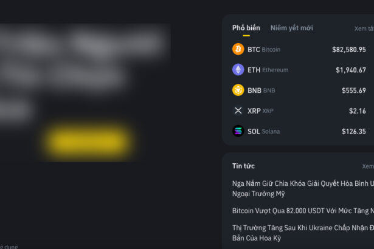
Task: Open the BTC Bitcoin ticker label
Action: [x=264, y=49]
